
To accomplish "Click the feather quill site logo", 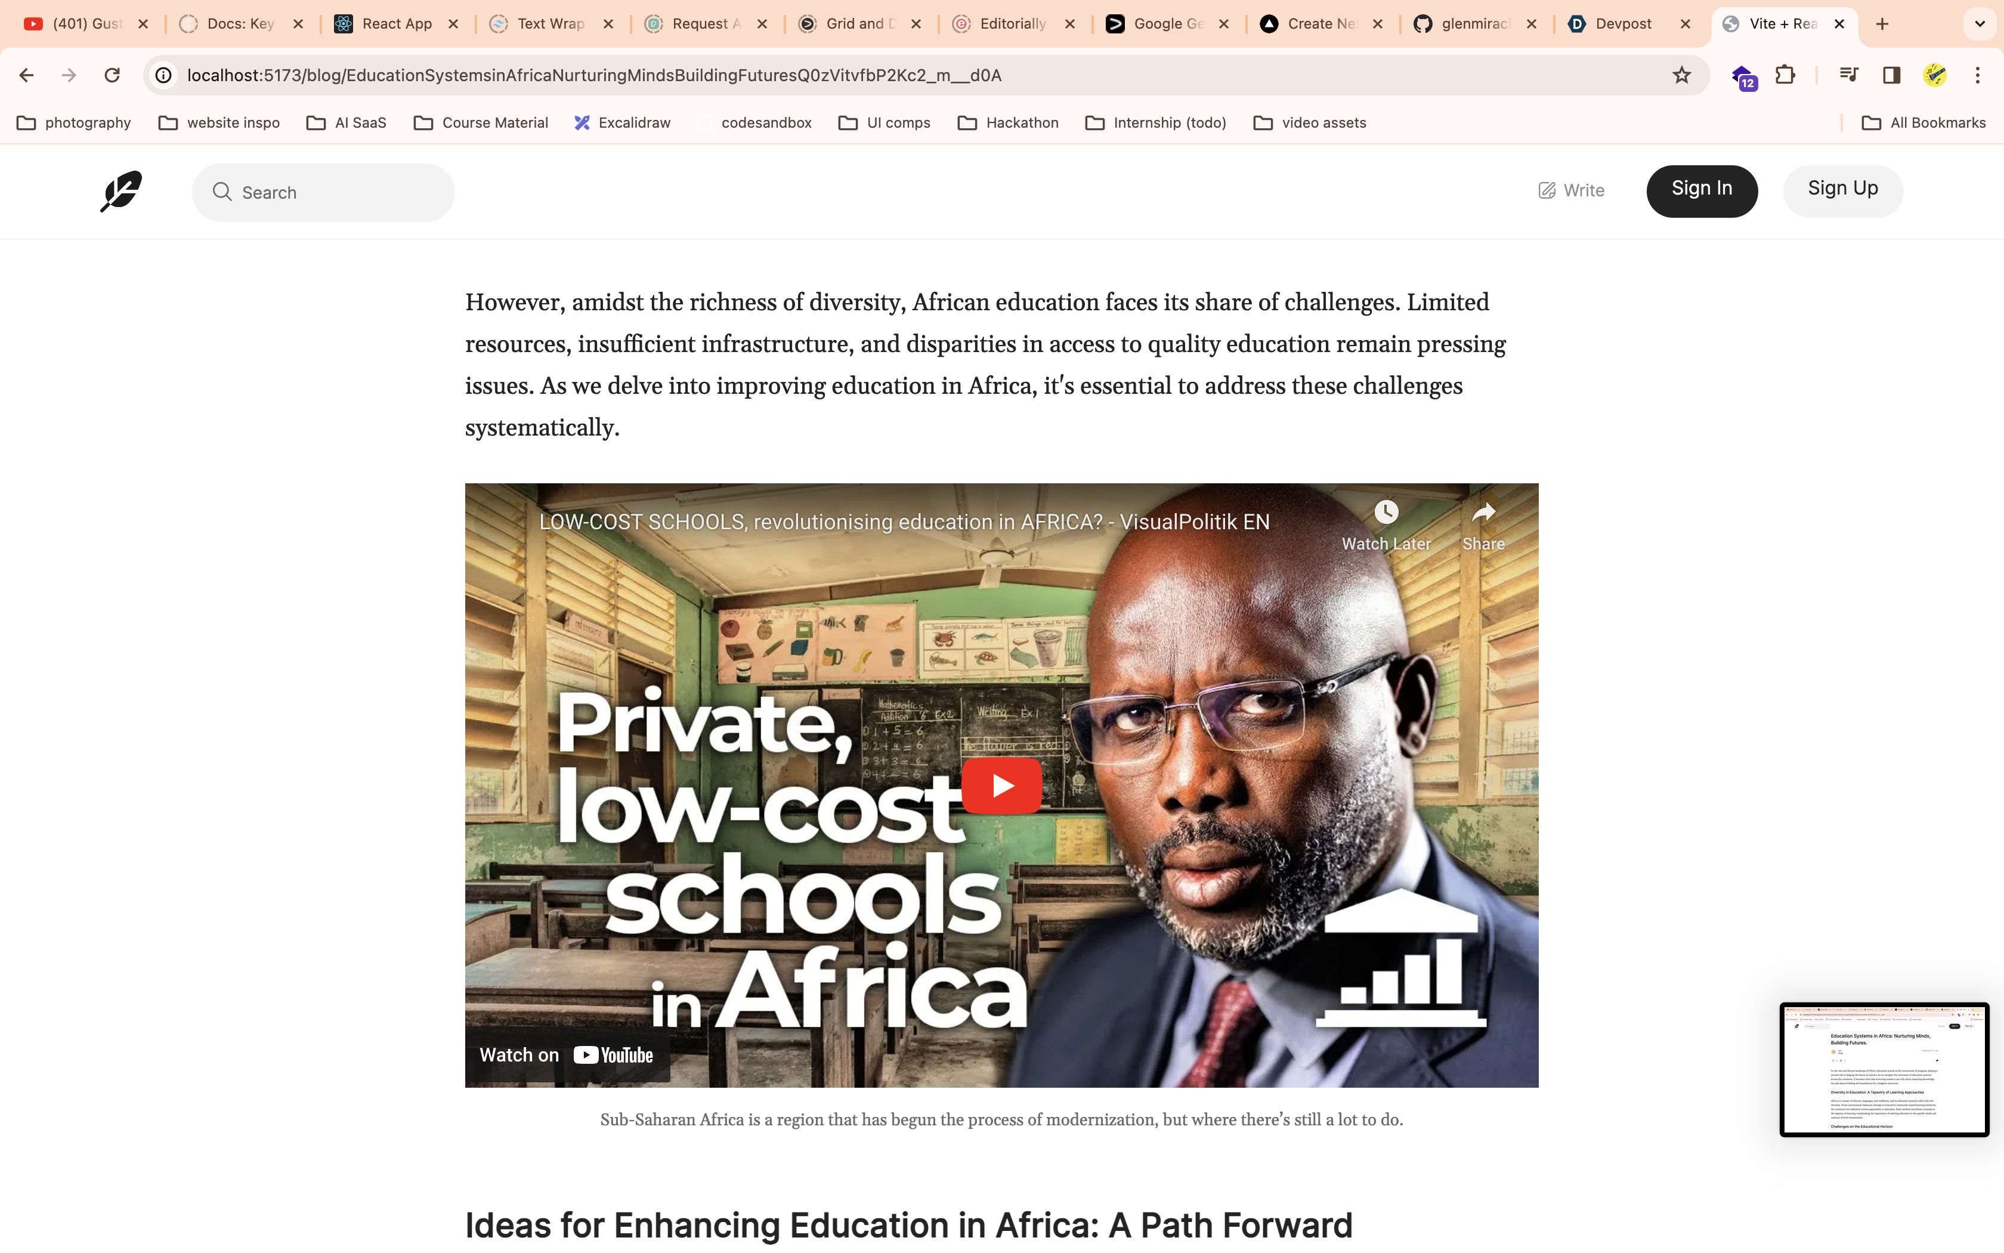I will 121,192.
